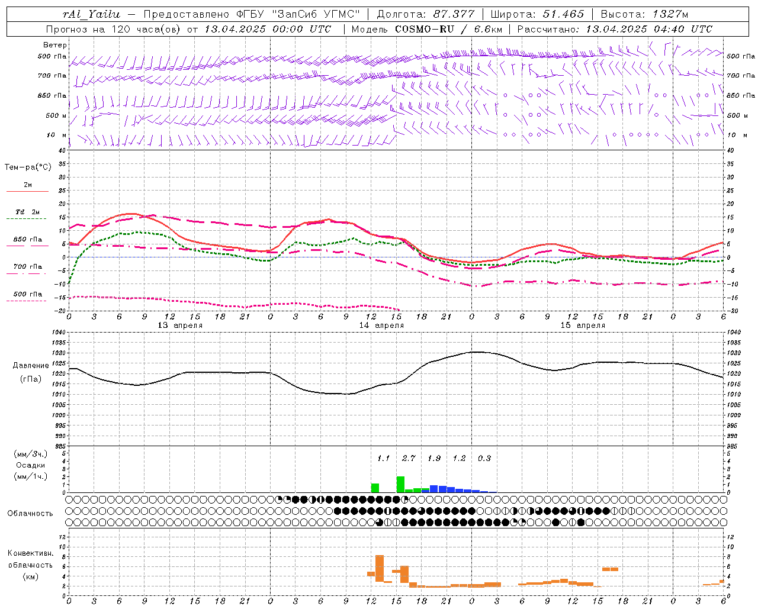
Task: Click the precipitation amount 0.3
Action: (484, 459)
